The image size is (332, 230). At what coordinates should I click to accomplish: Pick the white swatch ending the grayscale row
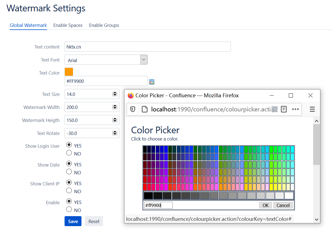tap(289, 195)
